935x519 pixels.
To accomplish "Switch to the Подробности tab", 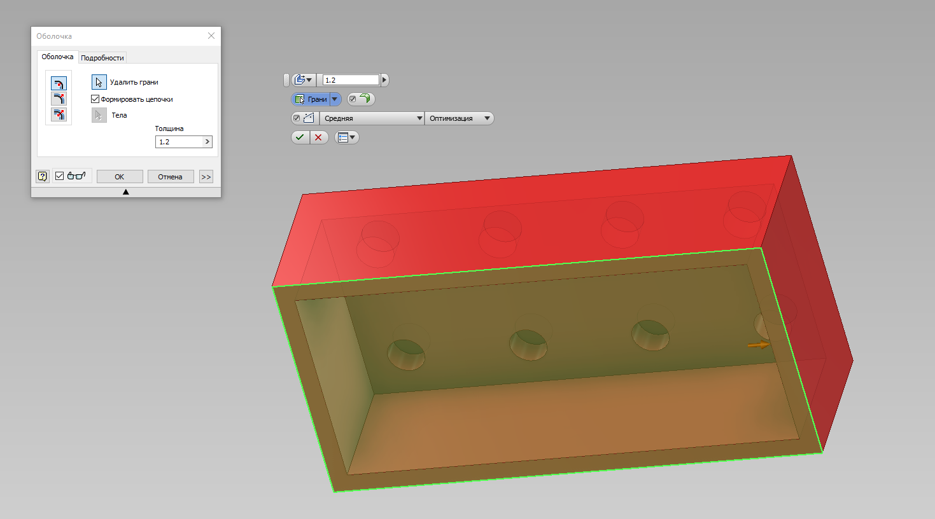I will coord(102,58).
